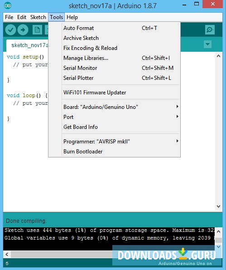Click the New sketch toolbar icon
Viewport: 226px width, 270px height.
coord(37,30)
